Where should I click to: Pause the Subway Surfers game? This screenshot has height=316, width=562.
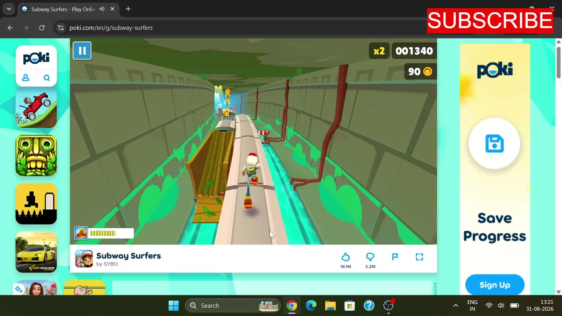click(x=82, y=51)
